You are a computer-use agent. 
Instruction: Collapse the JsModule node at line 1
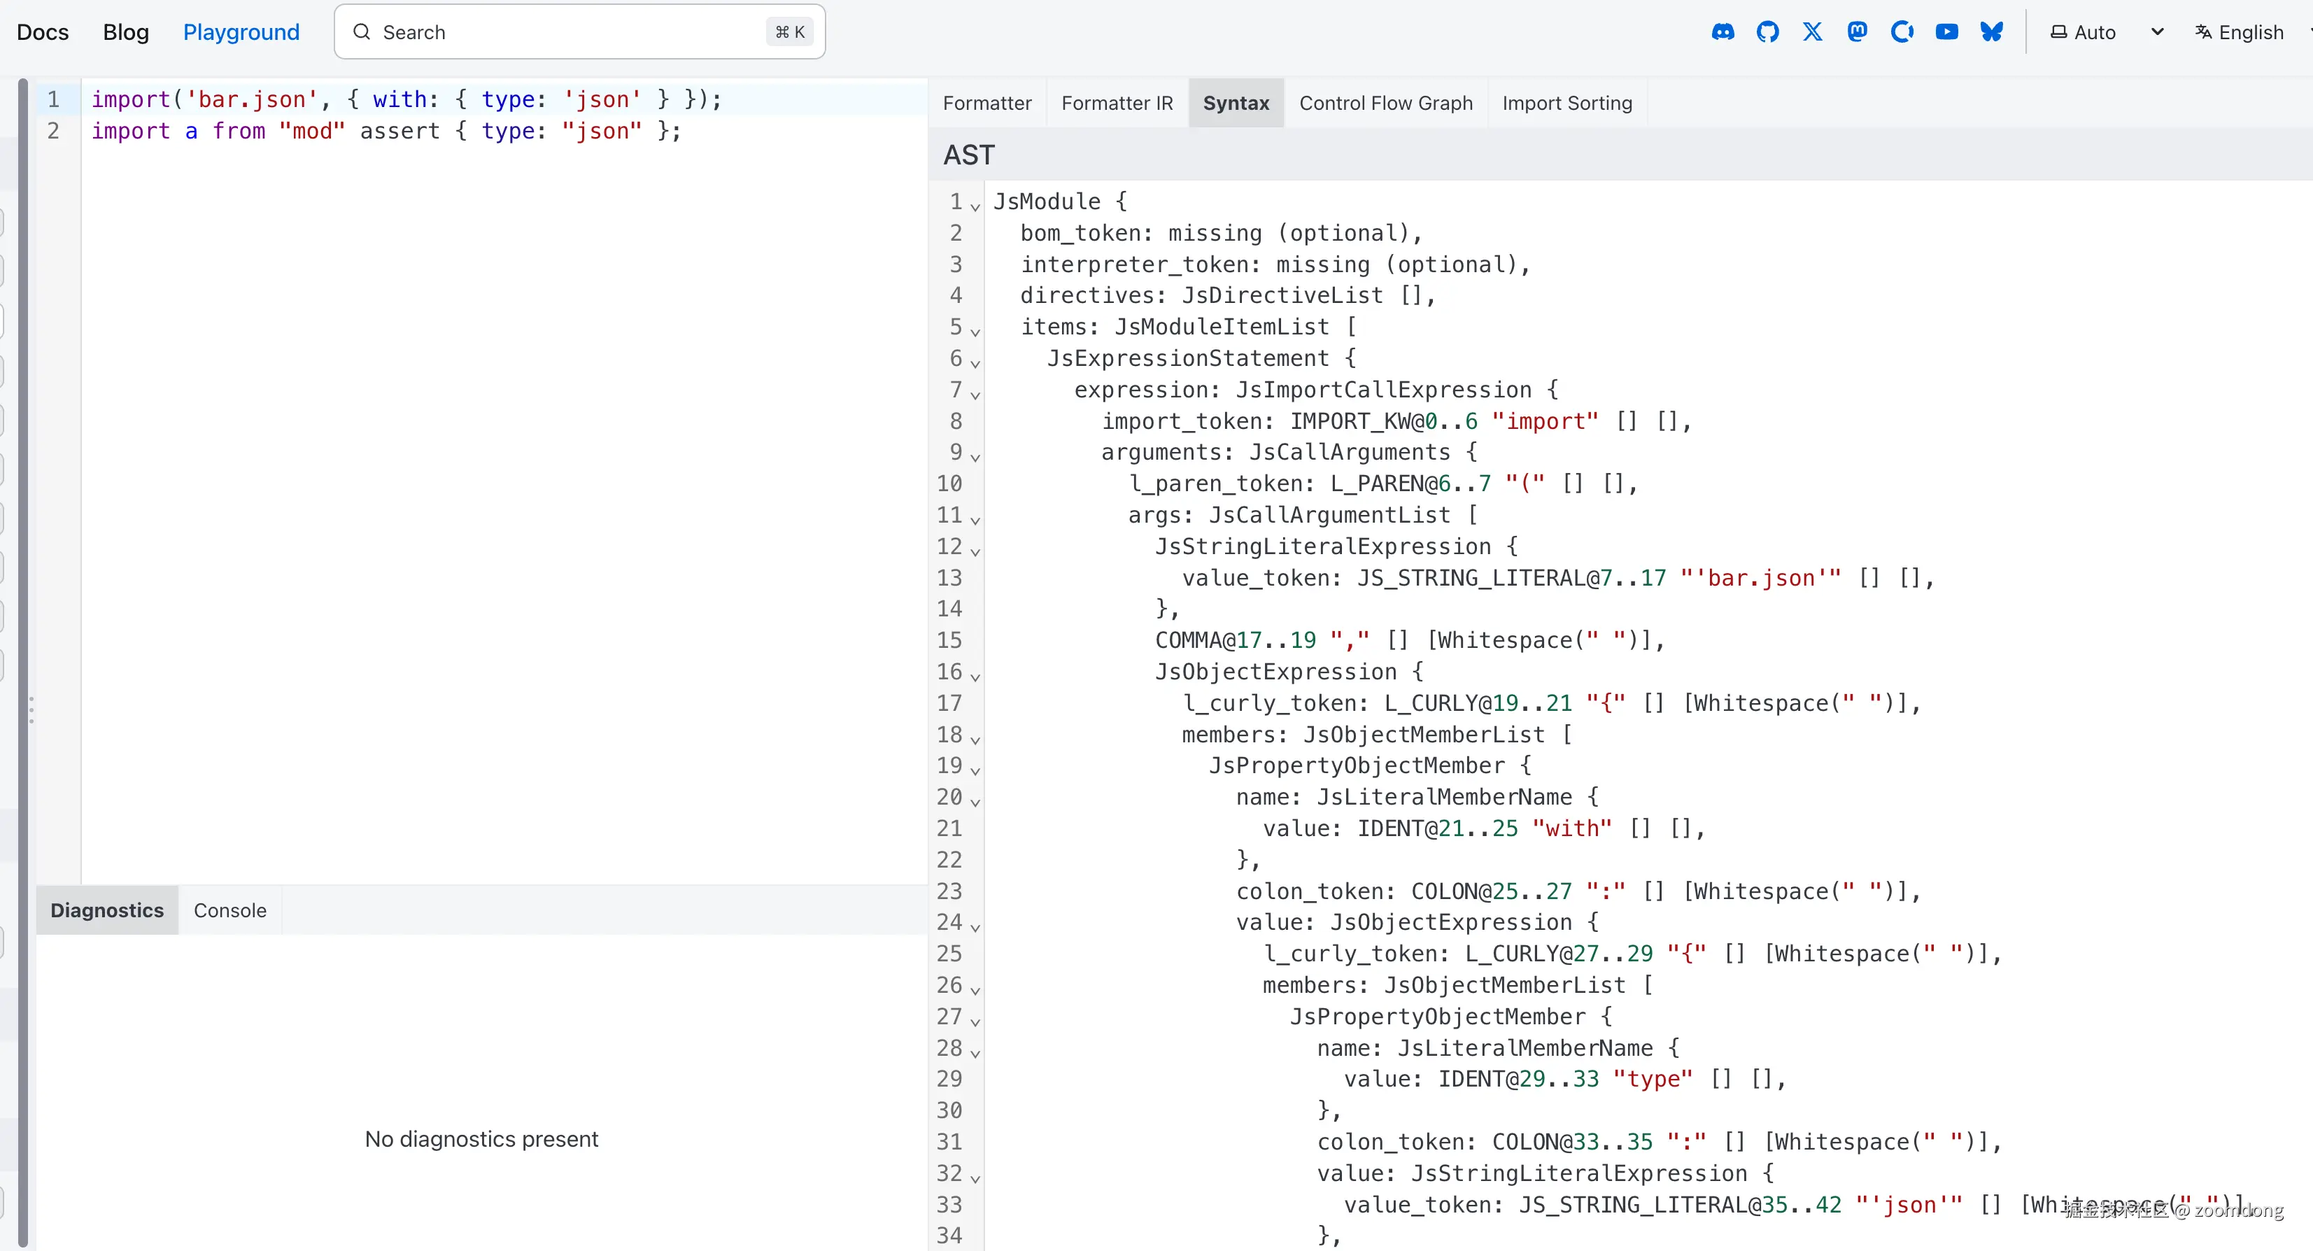point(975,206)
